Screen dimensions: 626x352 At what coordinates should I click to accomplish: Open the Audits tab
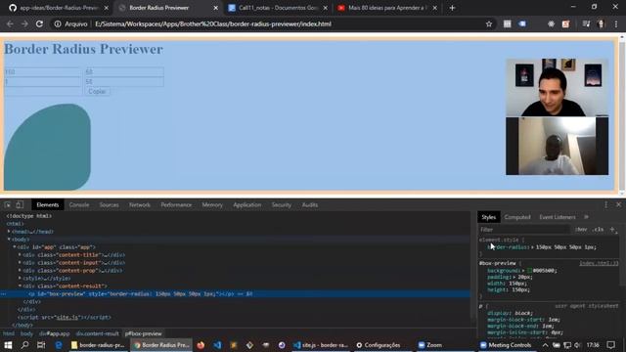click(x=310, y=204)
